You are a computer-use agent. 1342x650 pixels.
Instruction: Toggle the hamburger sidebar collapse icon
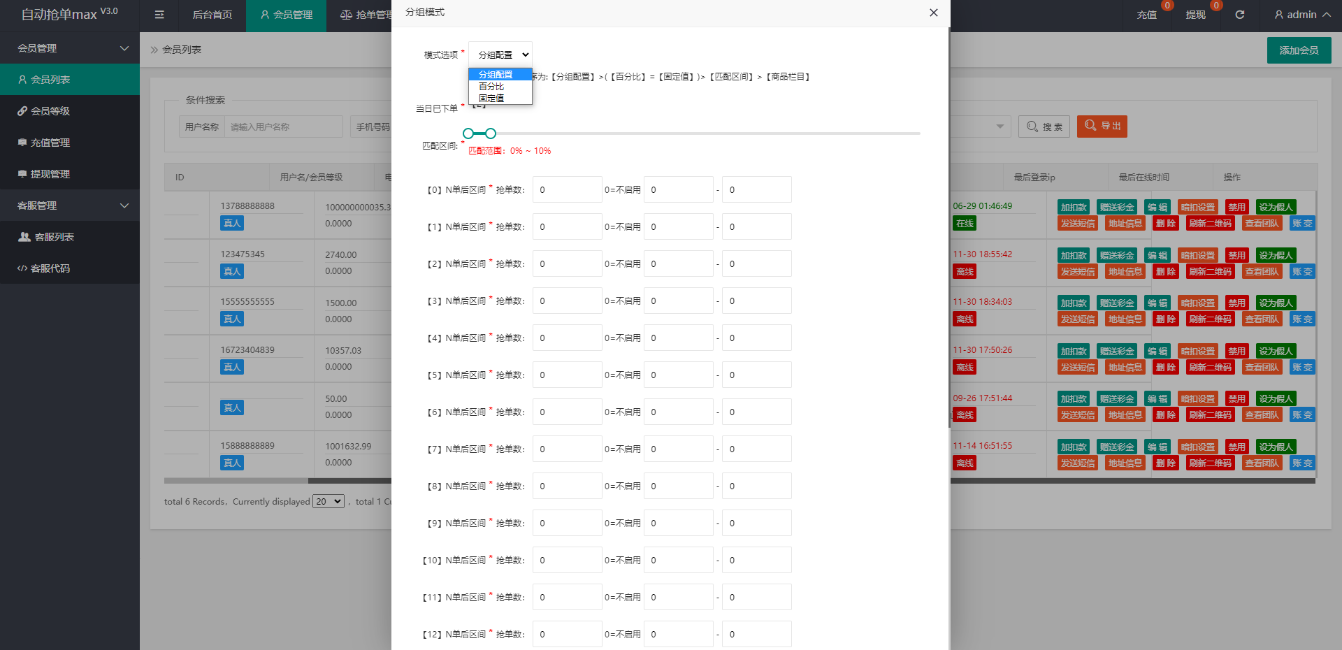pos(159,15)
